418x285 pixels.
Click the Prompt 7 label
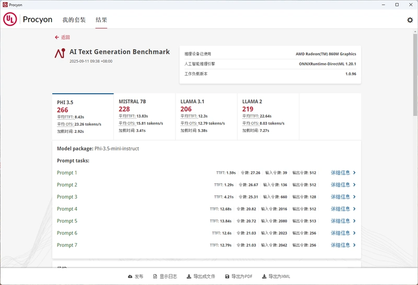point(67,245)
